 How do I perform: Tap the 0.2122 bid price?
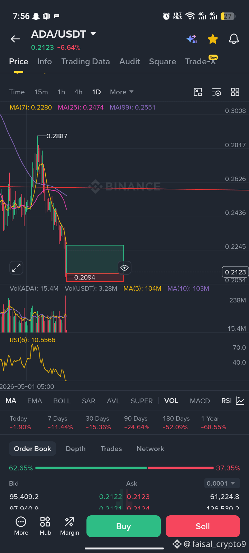(x=111, y=497)
